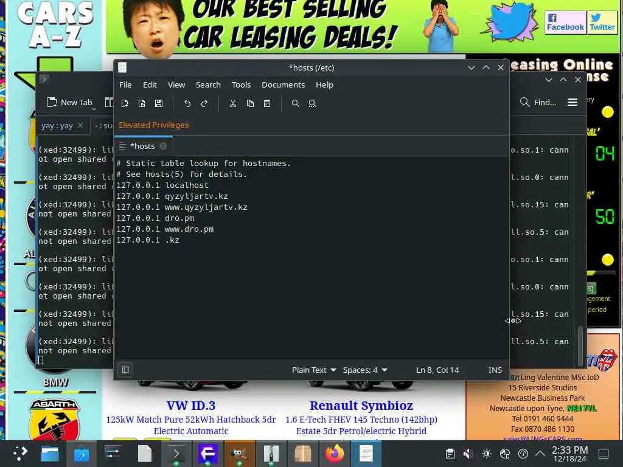Click the New document icon in xed toolbar
The image size is (623, 467).
pyautogui.click(x=125, y=103)
